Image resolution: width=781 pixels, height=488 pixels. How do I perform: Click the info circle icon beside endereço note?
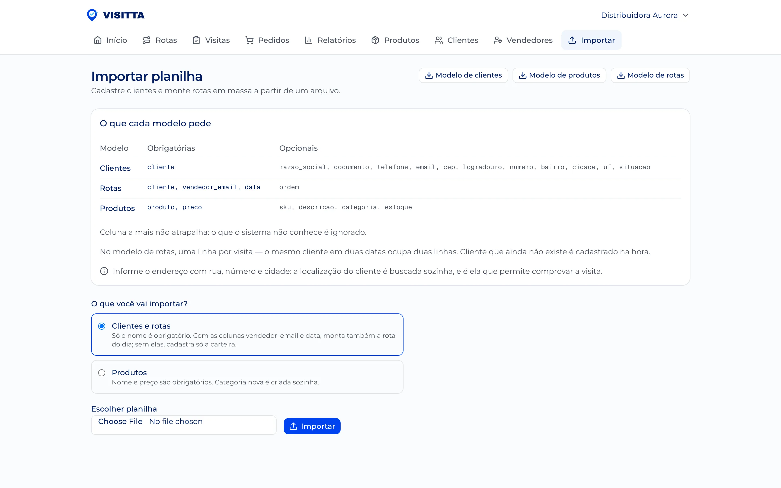pos(104,271)
